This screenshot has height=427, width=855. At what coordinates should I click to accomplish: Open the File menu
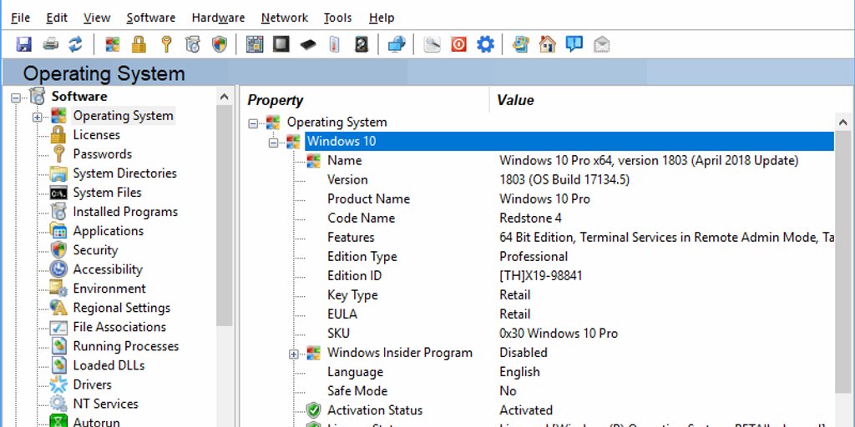click(x=20, y=18)
